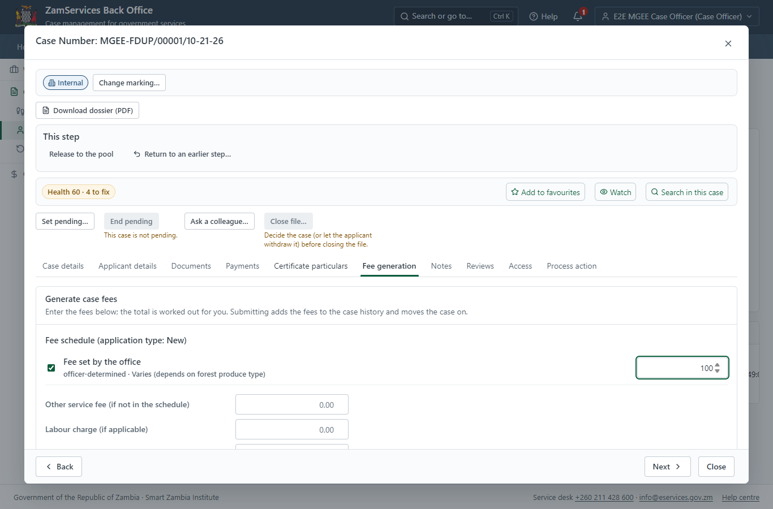This screenshot has width=773, height=509.
Task: Switch to the Case details tab
Action: click(63, 266)
